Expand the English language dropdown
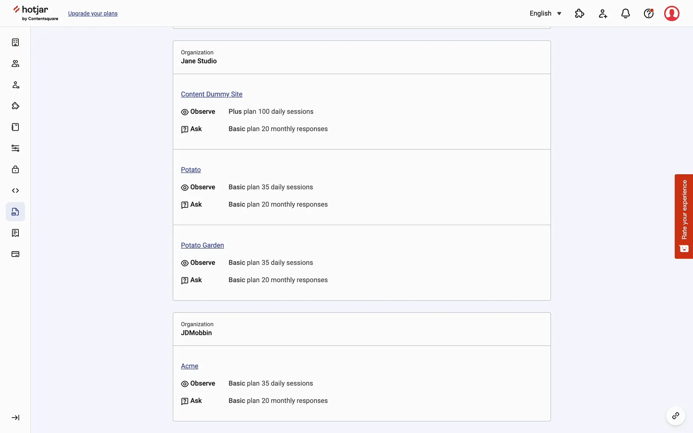This screenshot has height=433, width=693. [x=545, y=13]
